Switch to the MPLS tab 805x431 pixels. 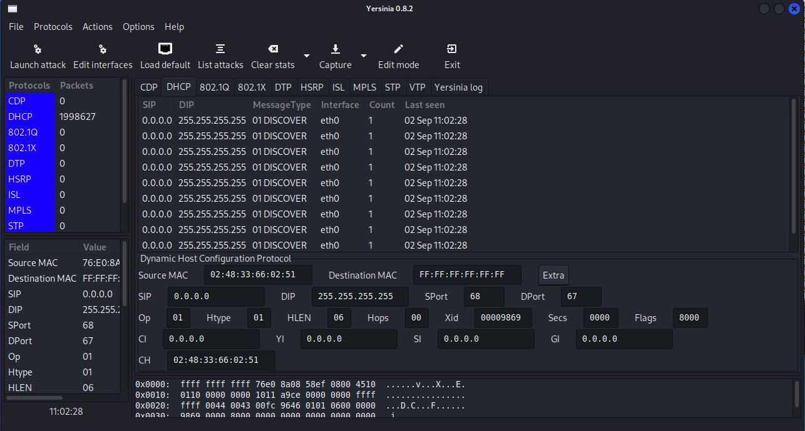coord(364,87)
